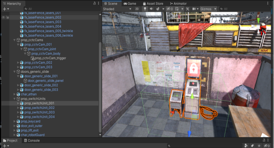
Task: Open the Asset Store tab
Action: click(153, 4)
